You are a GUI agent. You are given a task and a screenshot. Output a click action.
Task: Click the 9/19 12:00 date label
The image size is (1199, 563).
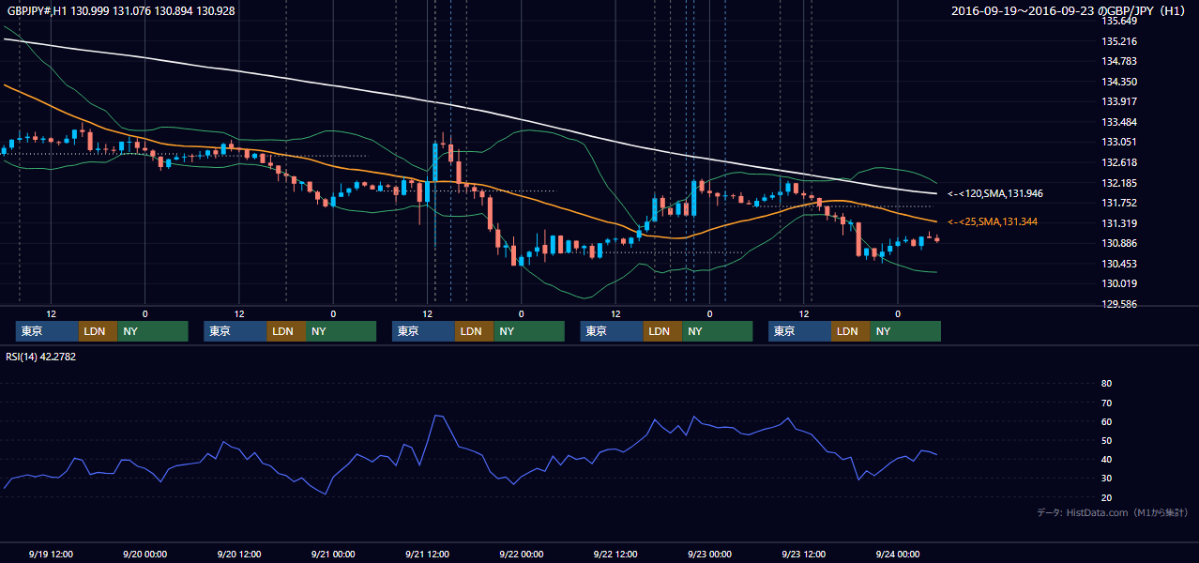pyautogui.click(x=51, y=555)
